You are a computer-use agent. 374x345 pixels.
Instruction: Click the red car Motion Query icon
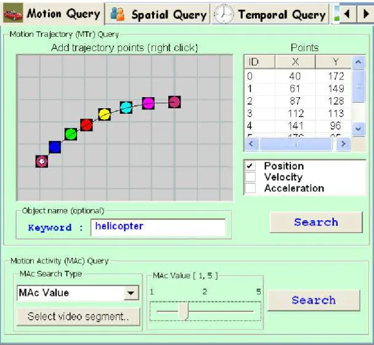(x=13, y=14)
